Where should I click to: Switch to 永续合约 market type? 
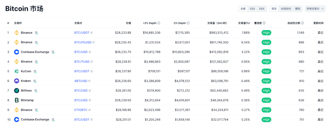click(286, 9)
